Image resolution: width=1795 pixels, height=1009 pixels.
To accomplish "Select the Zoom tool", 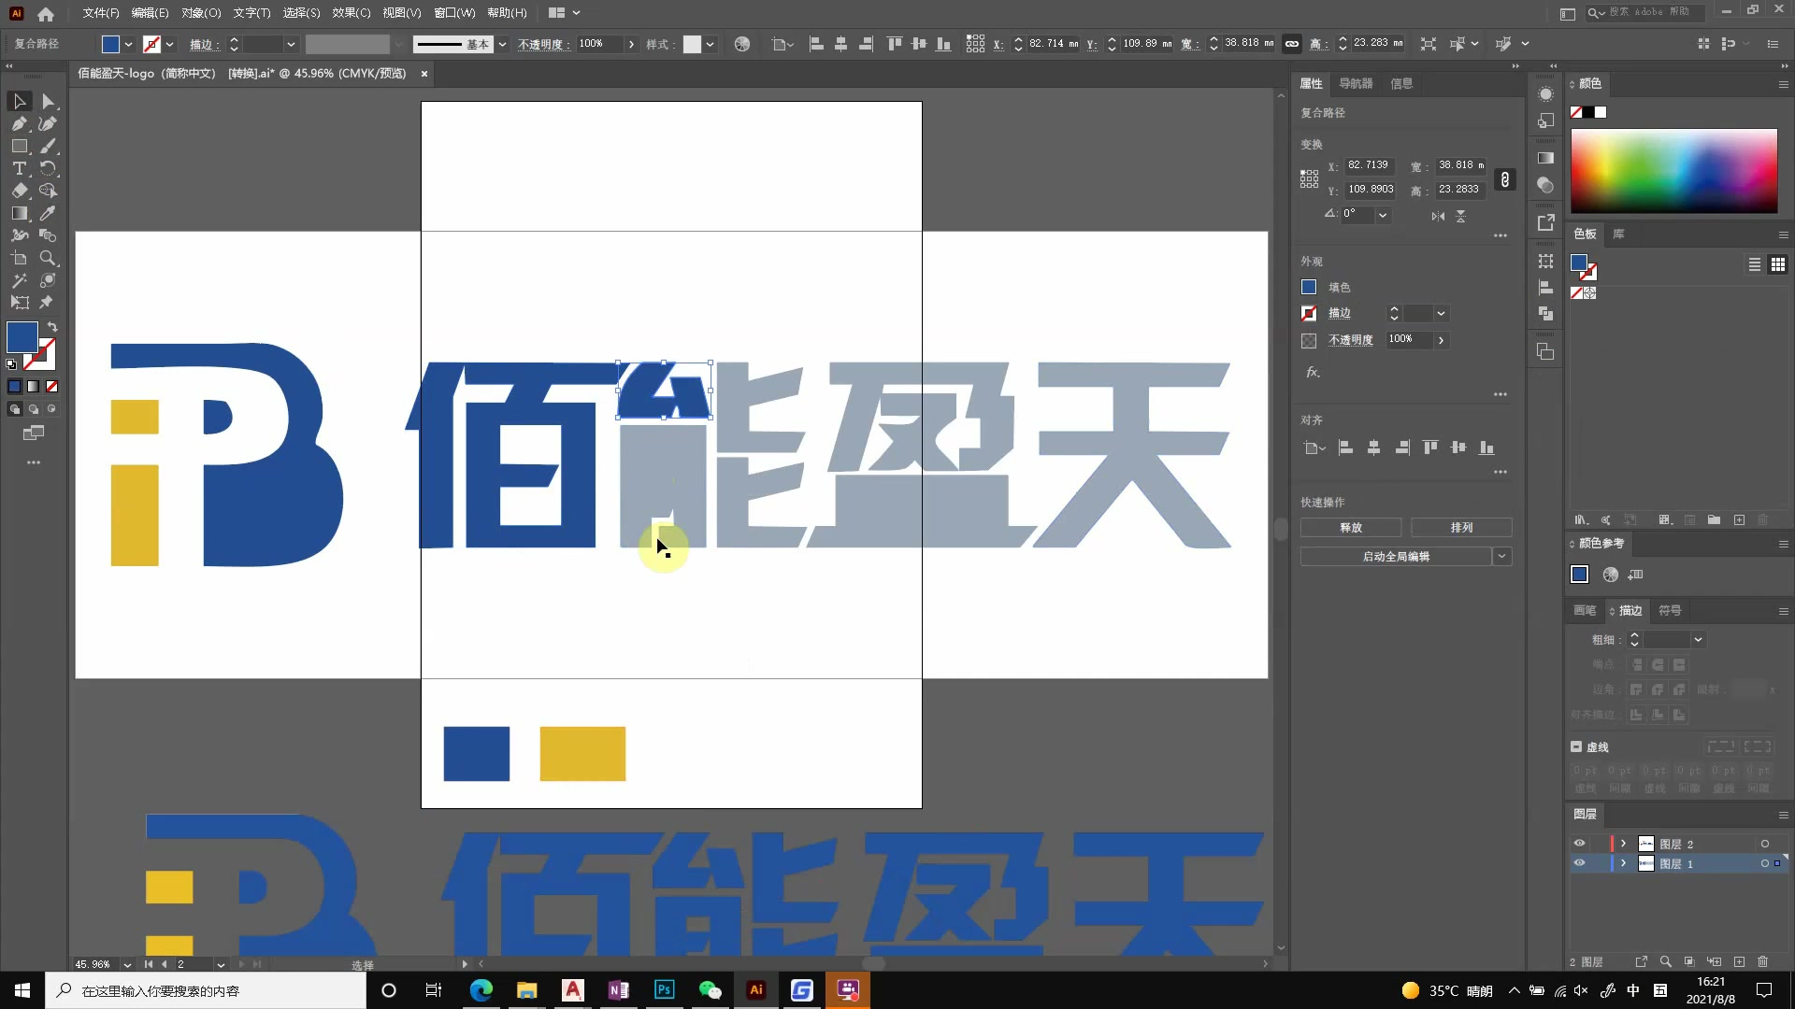I will [48, 259].
